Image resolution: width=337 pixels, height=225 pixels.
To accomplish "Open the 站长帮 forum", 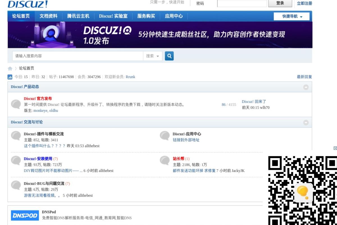I will click(178, 159).
